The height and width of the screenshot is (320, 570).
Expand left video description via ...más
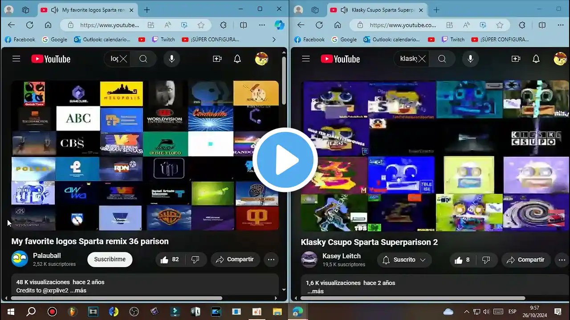click(77, 291)
